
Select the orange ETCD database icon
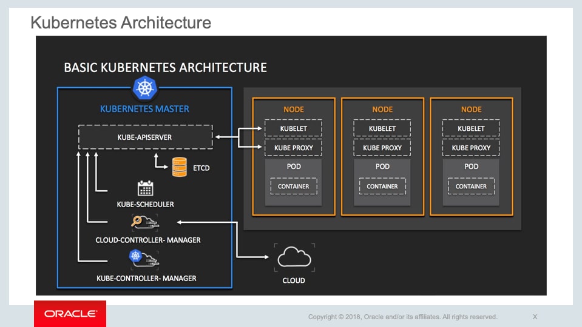[179, 167]
